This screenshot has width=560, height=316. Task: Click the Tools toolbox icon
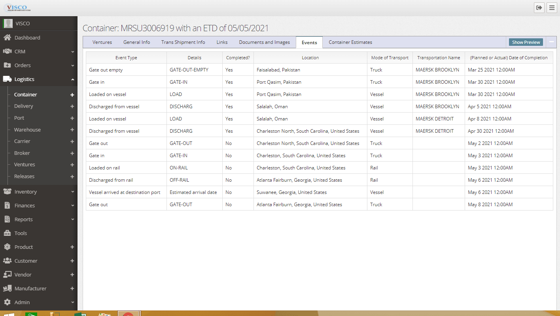pos(7,233)
